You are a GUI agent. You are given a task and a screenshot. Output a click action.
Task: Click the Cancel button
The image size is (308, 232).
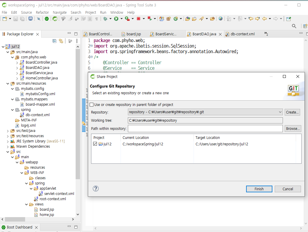(288, 189)
